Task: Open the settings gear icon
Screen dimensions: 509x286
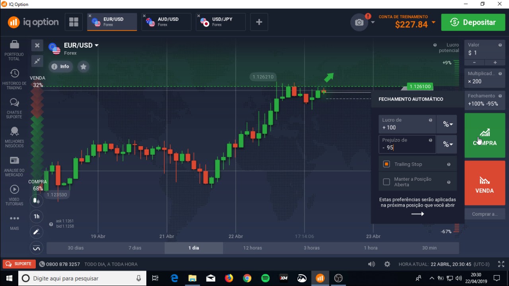Action: coord(387,264)
